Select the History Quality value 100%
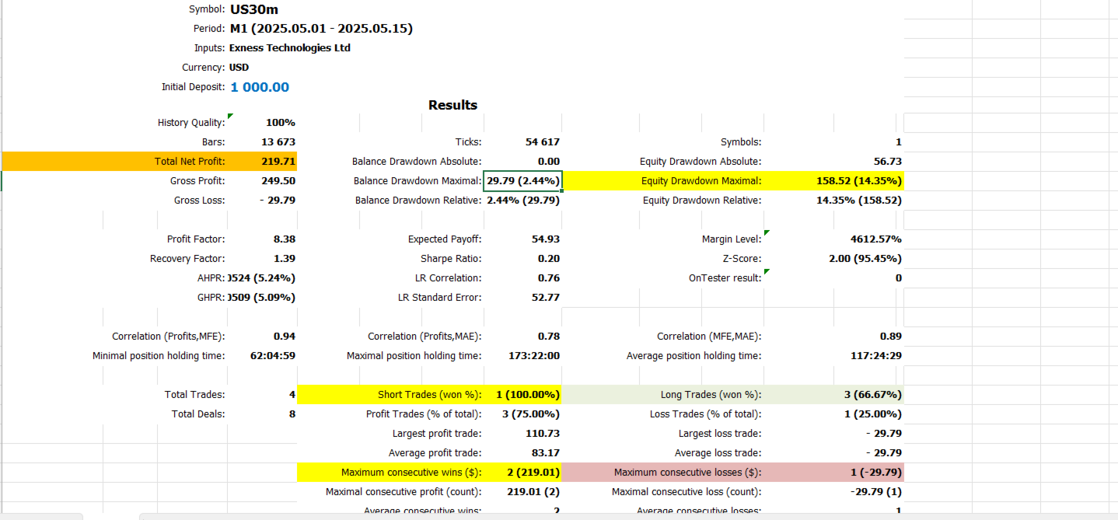 point(280,123)
